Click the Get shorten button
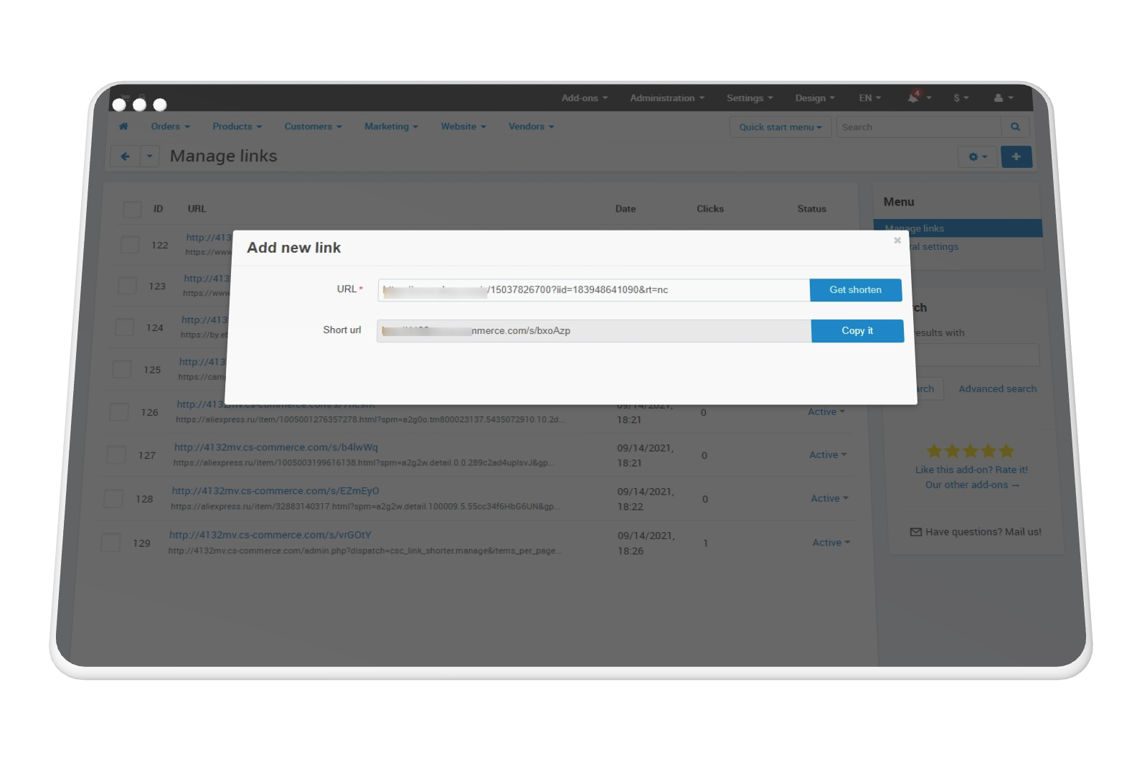The width and height of the screenshot is (1142, 761). pyautogui.click(x=856, y=290)
